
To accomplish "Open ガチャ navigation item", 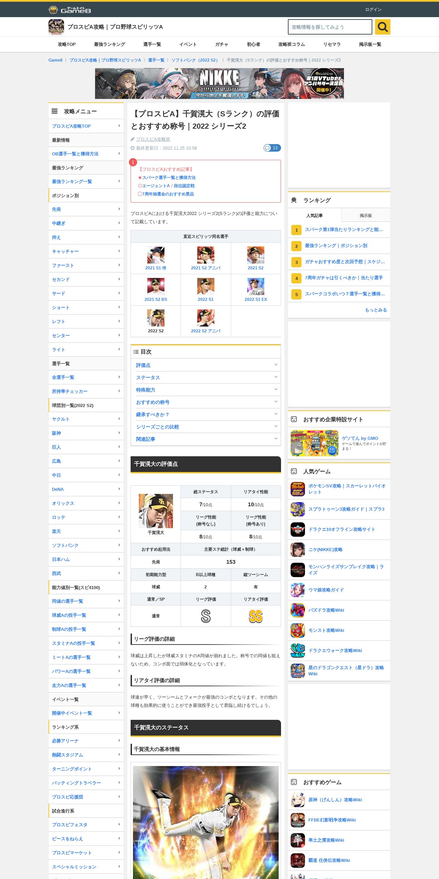I will [222, 44].
